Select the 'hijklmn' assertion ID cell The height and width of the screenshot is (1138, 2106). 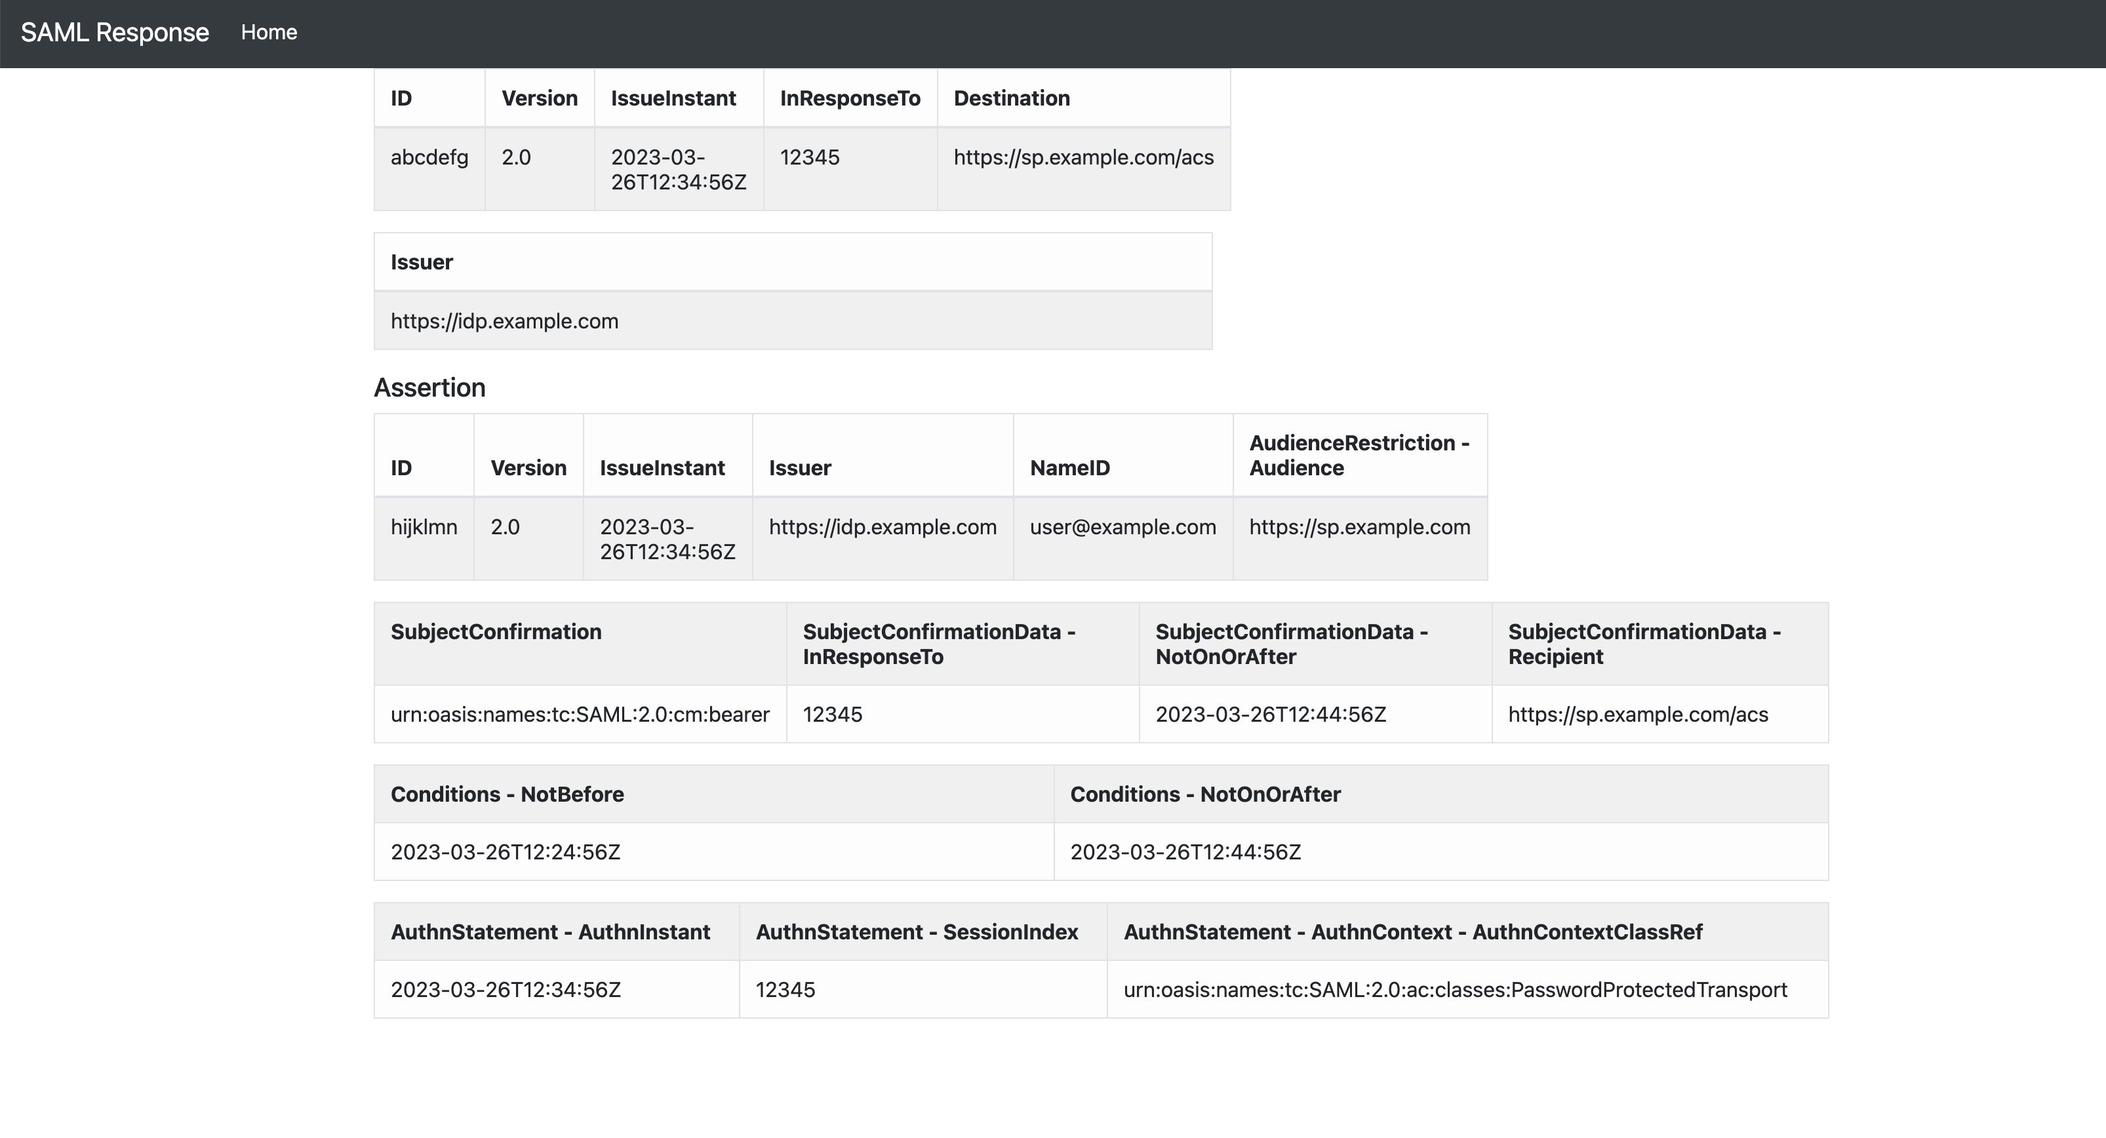(424, 539)
